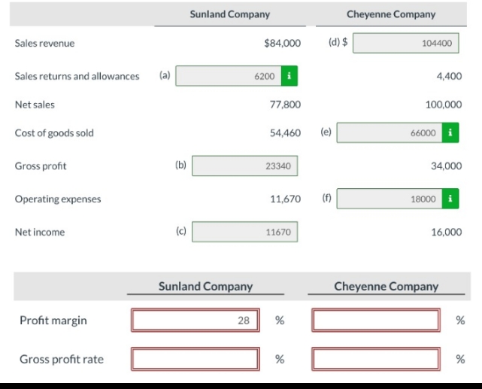The width and height of the screenshot is (482, 389).
Task: Focus Cheyenne's Gross profit rate input box
Action: coord(376,359)
